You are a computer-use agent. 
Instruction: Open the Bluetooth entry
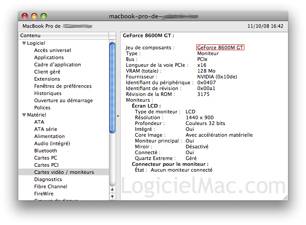point(45,151)
